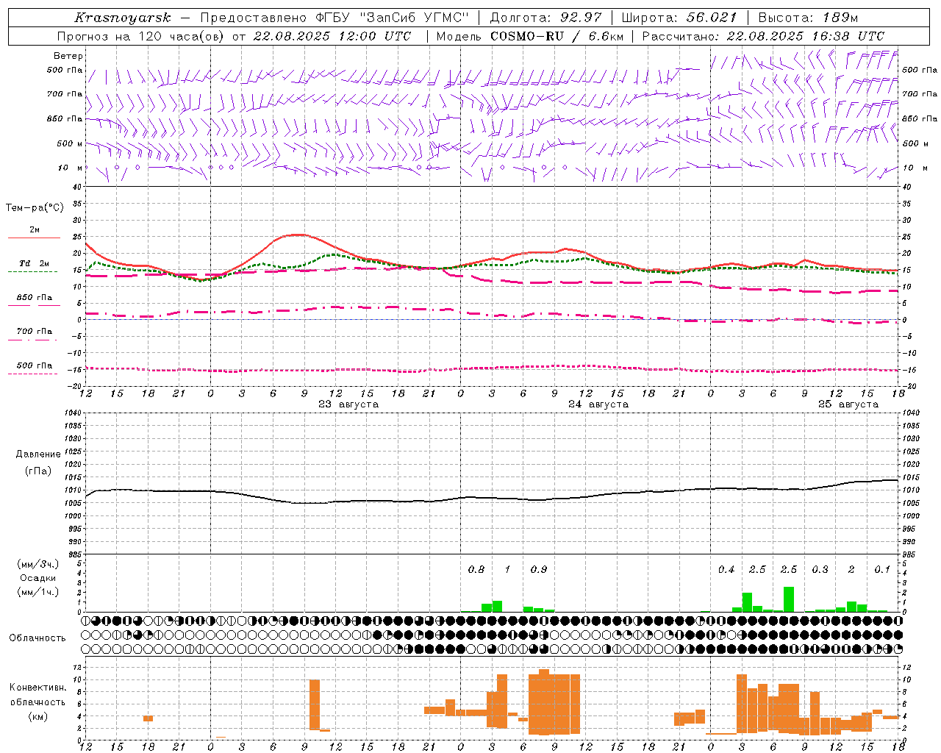Click the "Давление" pressure label
The image size is (941, 753).
[38, 454]
